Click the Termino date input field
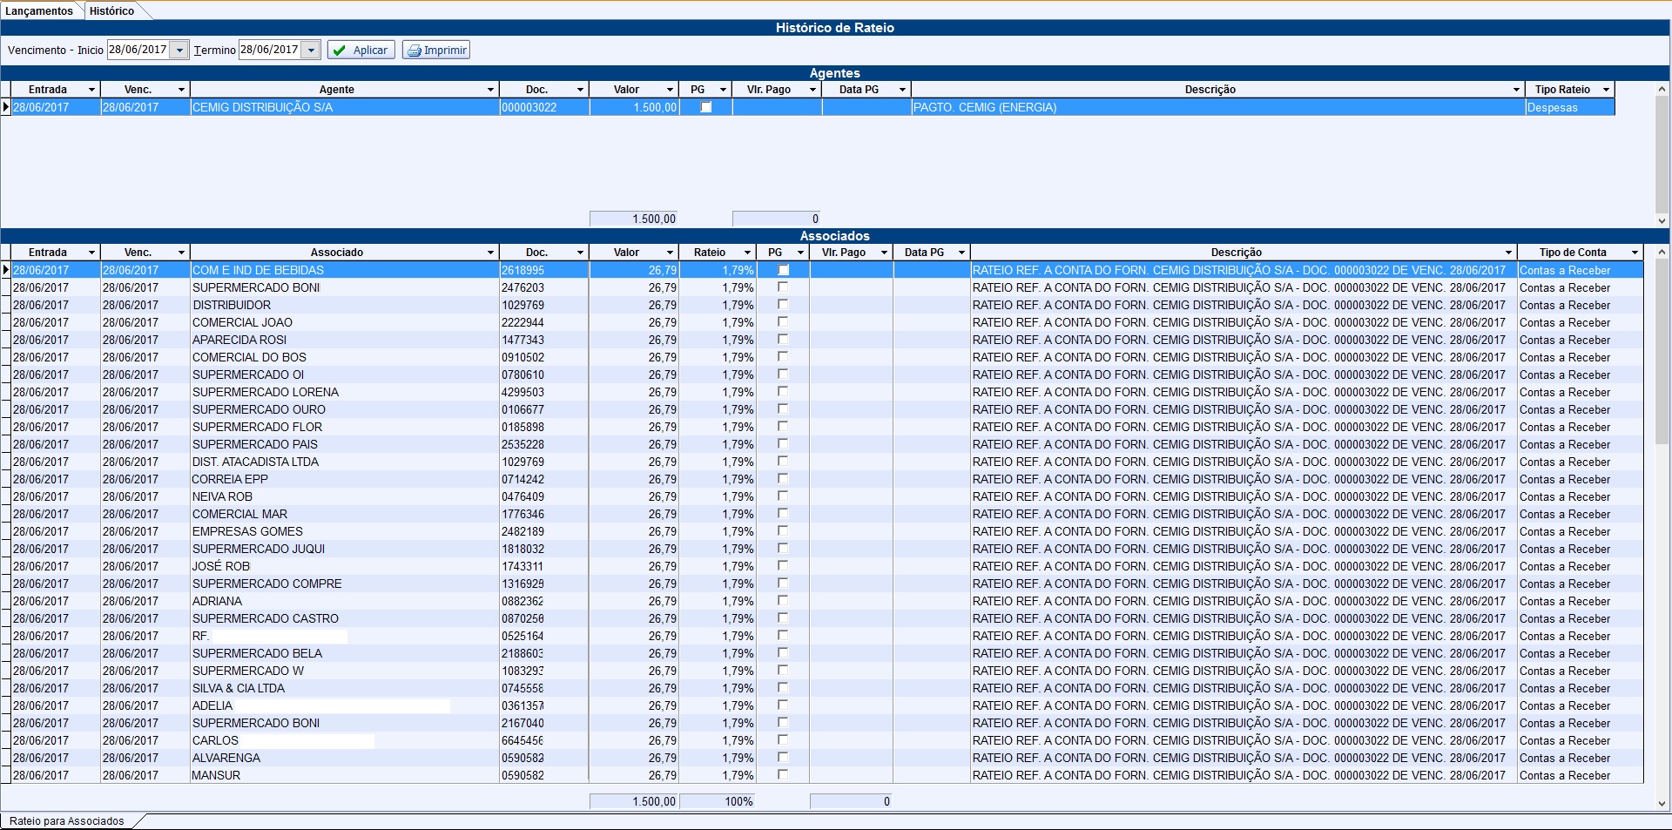Image resolution: width=1672 pixels, height=830 pixels. 271,51
